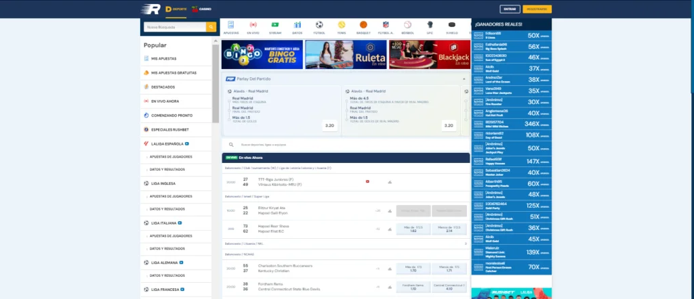Collapse the Parlay Del Partido section
The image size is (694, 299).
(x=464, y=78)
